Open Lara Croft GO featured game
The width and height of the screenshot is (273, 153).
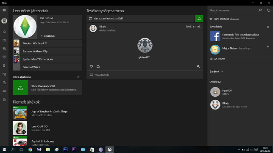[x=47, y=128]
